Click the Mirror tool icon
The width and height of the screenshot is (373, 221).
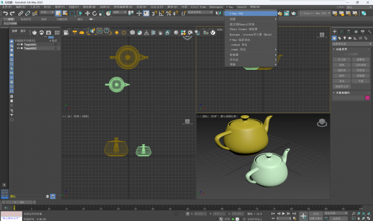[218, 13]
